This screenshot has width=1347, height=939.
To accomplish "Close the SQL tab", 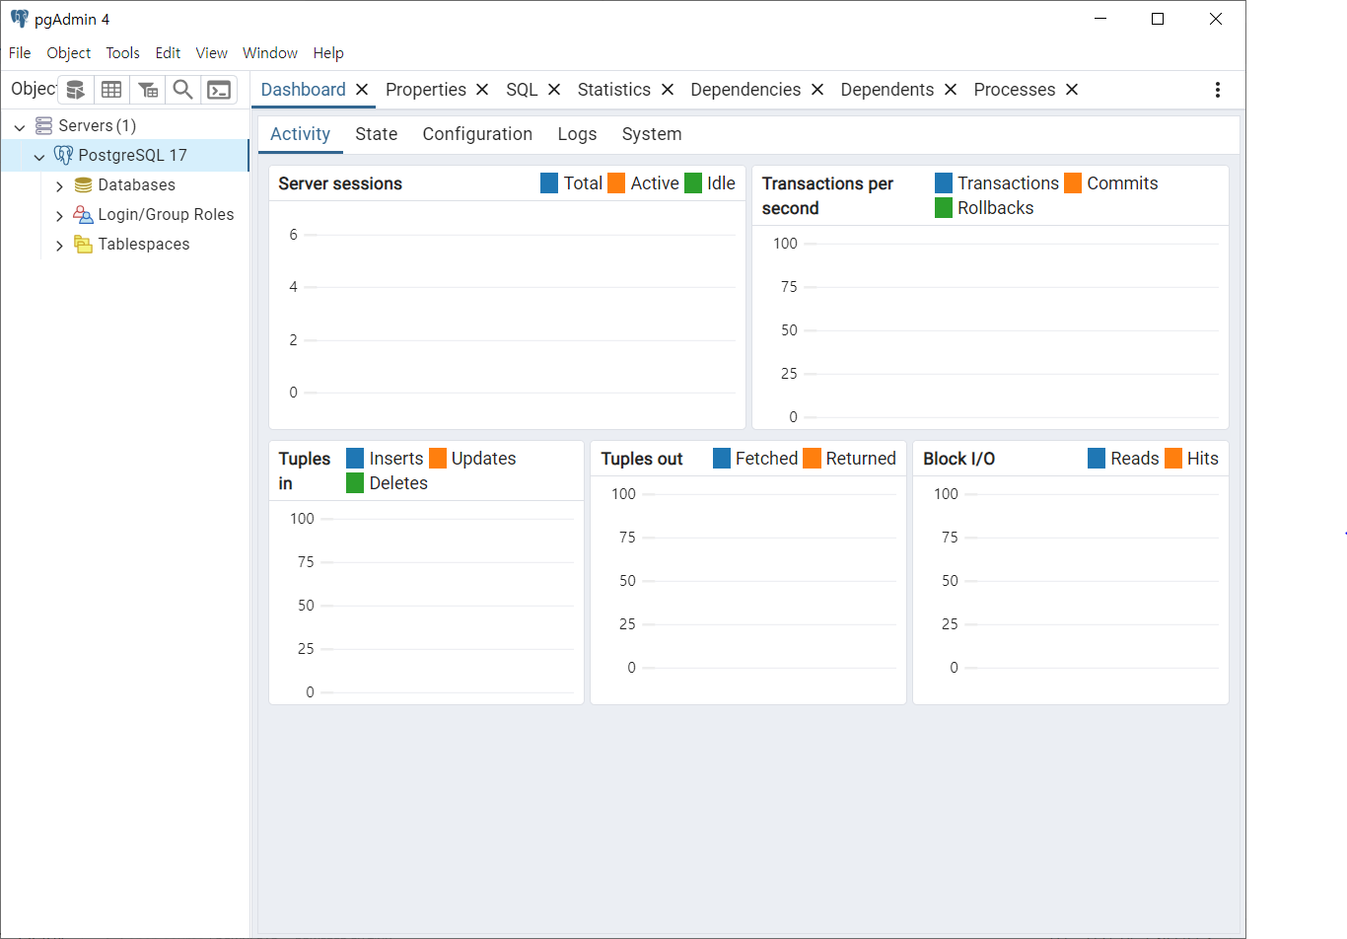I will [x=554, y=90].
